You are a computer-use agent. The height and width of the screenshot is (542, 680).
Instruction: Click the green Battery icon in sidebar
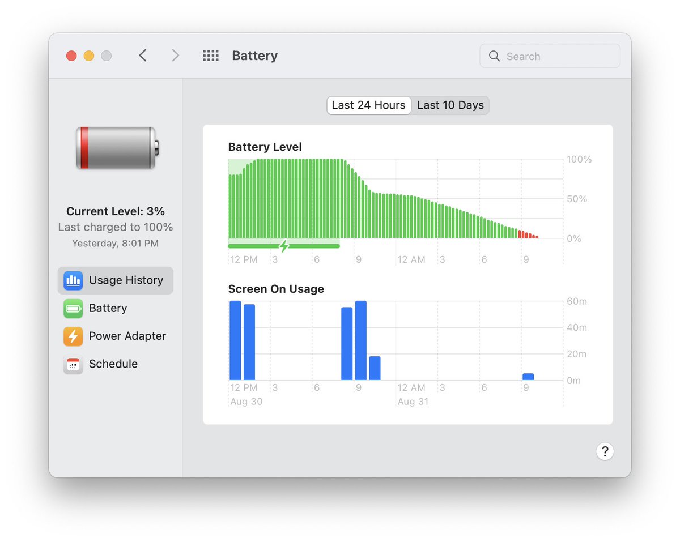(73, 308)
